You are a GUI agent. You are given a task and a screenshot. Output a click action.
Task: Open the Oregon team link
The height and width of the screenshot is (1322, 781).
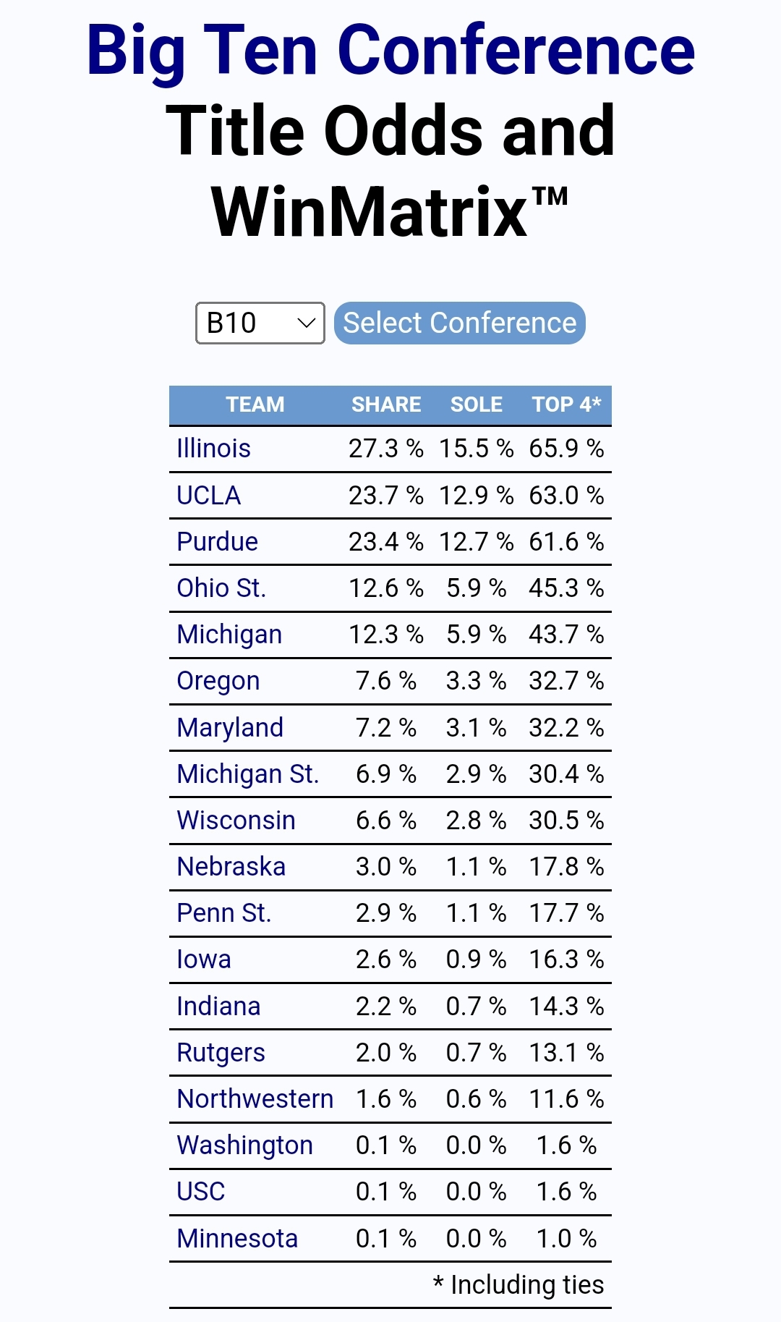[x=218, y=681]
